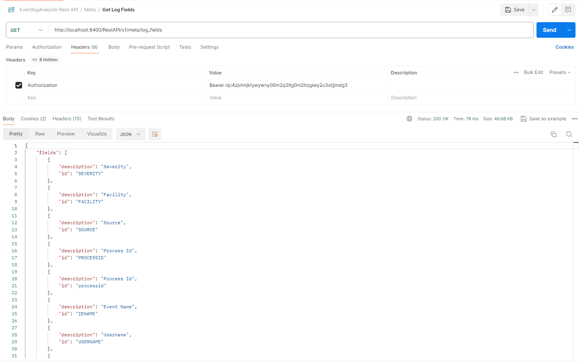Image resolution: width=579 pixels, height=362 pixels.
Task: Open more options beside Bulk Edit
Action: tap(516, 72)
